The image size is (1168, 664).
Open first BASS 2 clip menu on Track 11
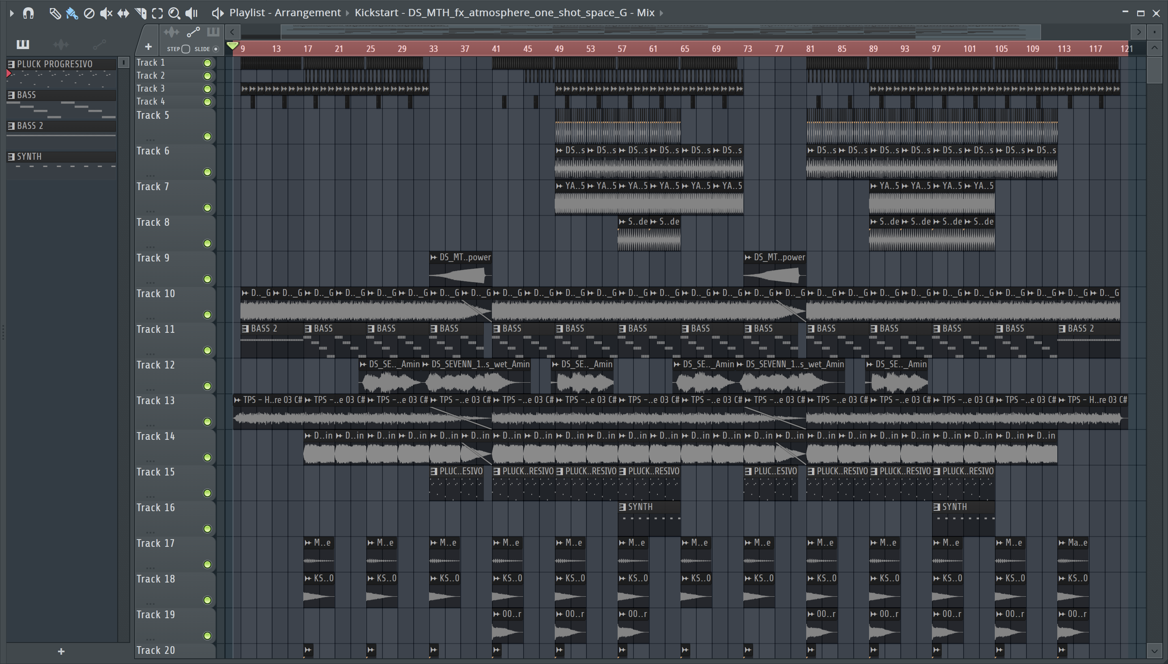[245, 329]
